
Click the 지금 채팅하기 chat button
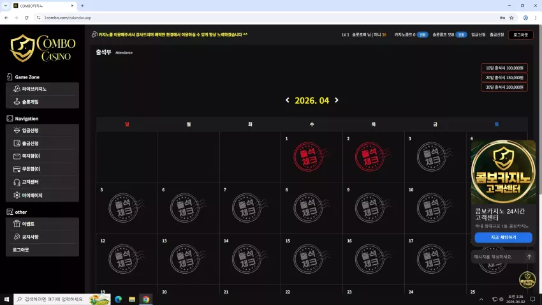tap(503, 237)
